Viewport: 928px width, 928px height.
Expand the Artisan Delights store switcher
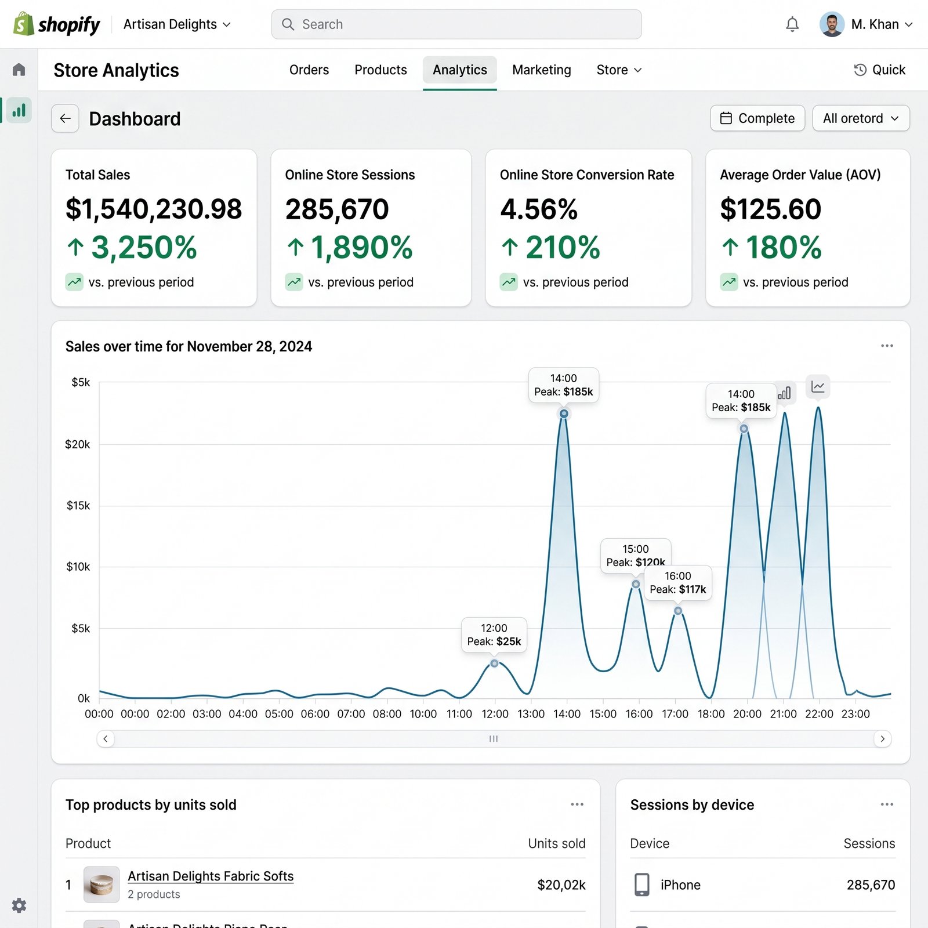coord(177,24)
